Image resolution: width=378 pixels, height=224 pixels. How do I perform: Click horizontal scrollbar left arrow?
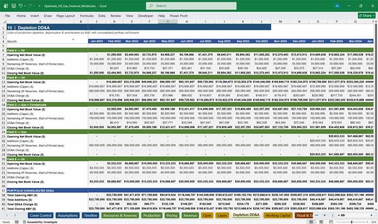[338, 215]
